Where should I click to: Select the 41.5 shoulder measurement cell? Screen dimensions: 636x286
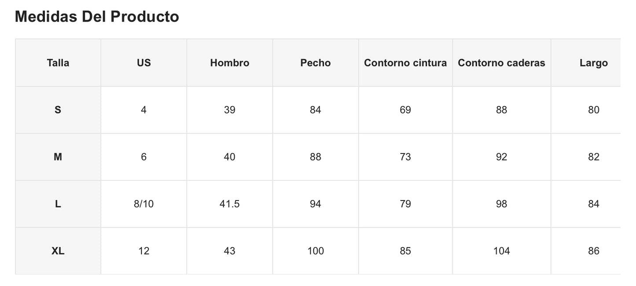point(229,204)
